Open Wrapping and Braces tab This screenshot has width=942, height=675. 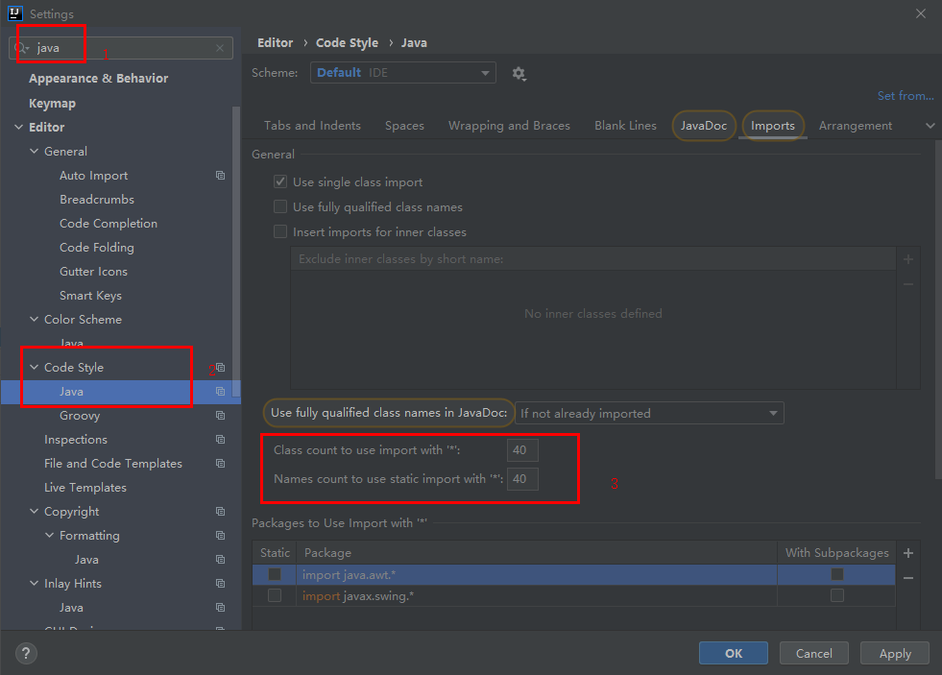[x=509, y=126]
